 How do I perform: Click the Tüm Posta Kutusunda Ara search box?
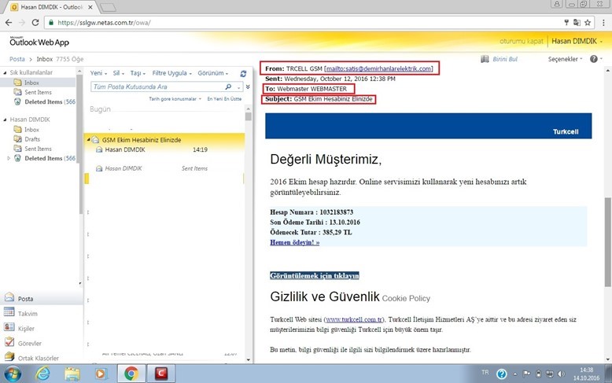tap(156, 87)
